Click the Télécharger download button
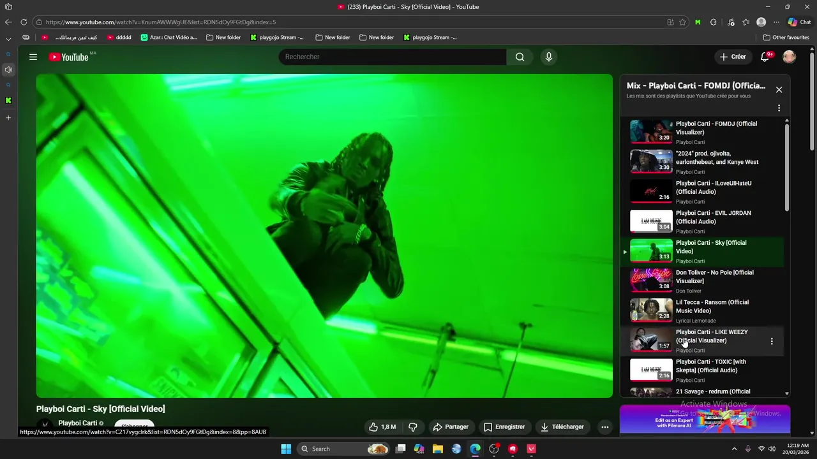Screen dimensions: 817x459 (562, 427)
